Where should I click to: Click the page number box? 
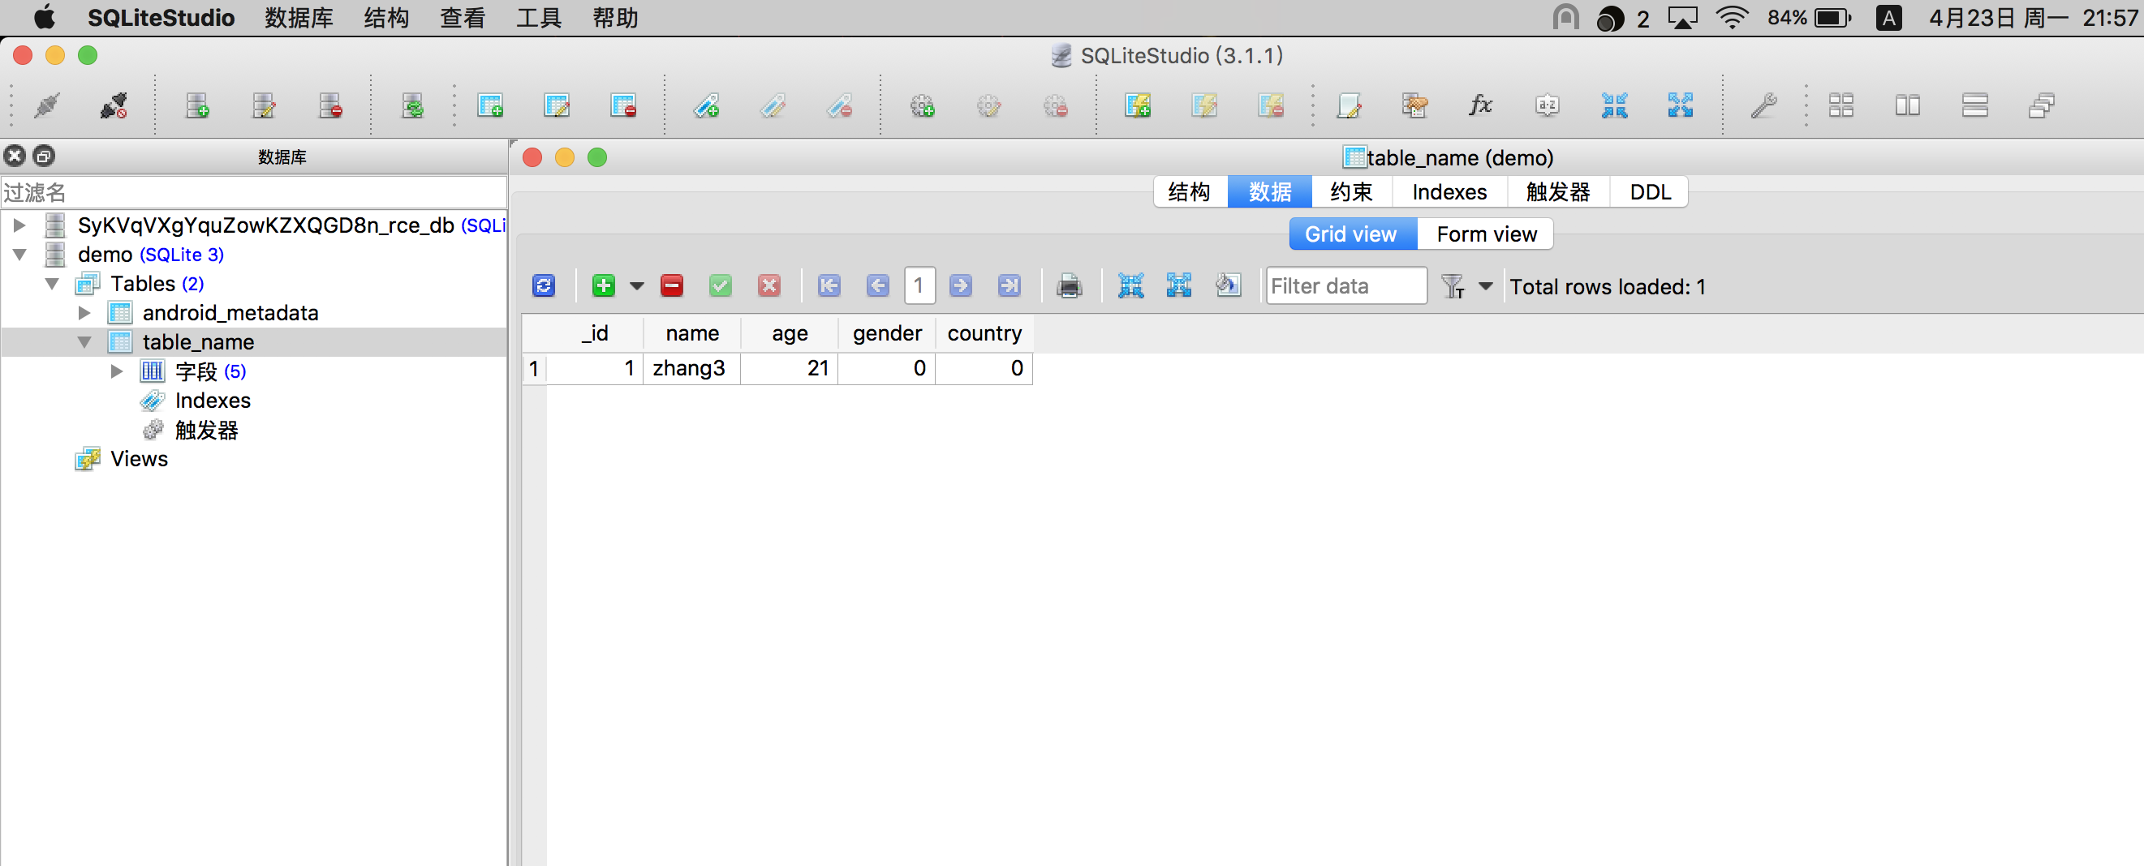(919, 286)
